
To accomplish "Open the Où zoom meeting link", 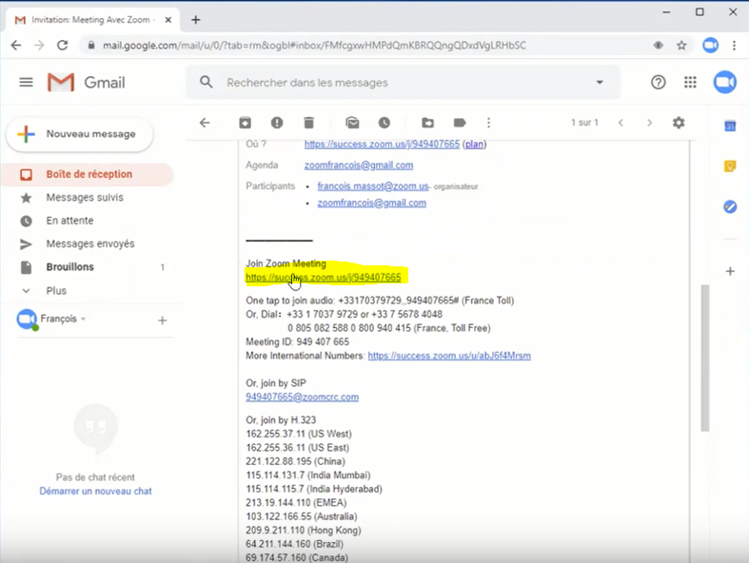I will tap(382, 144).
